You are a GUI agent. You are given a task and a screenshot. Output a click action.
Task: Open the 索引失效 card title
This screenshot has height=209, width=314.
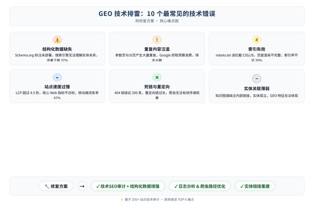click(x=257, y=49)
